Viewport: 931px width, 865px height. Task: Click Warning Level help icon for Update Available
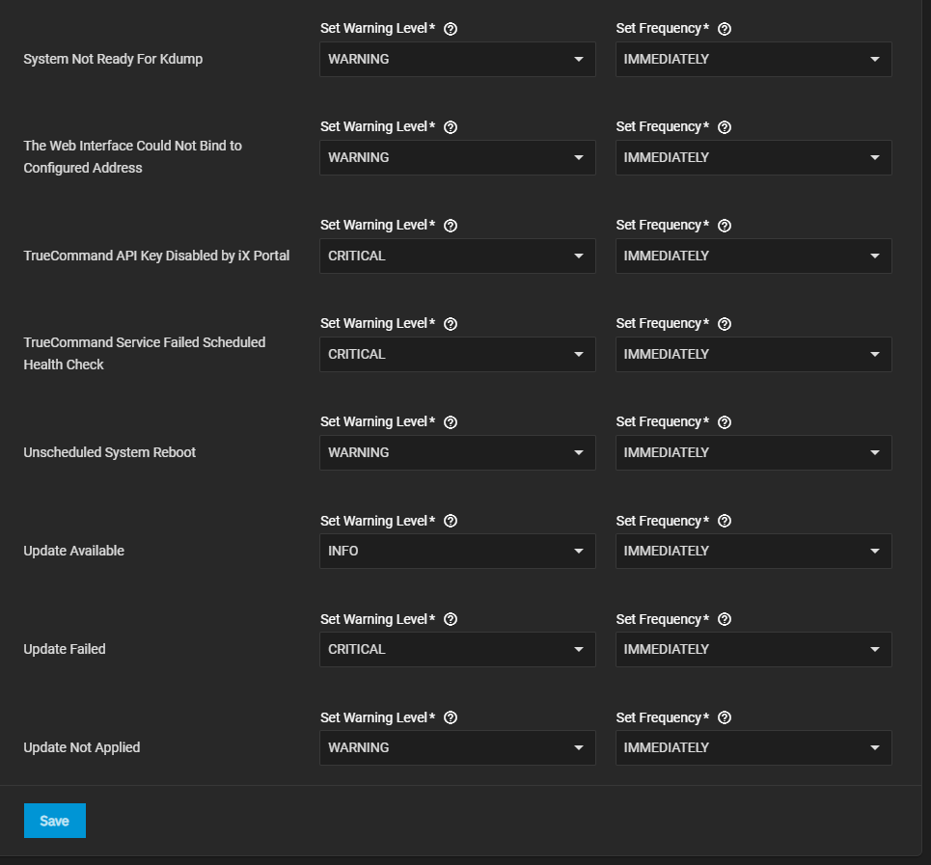pos(451,522)
